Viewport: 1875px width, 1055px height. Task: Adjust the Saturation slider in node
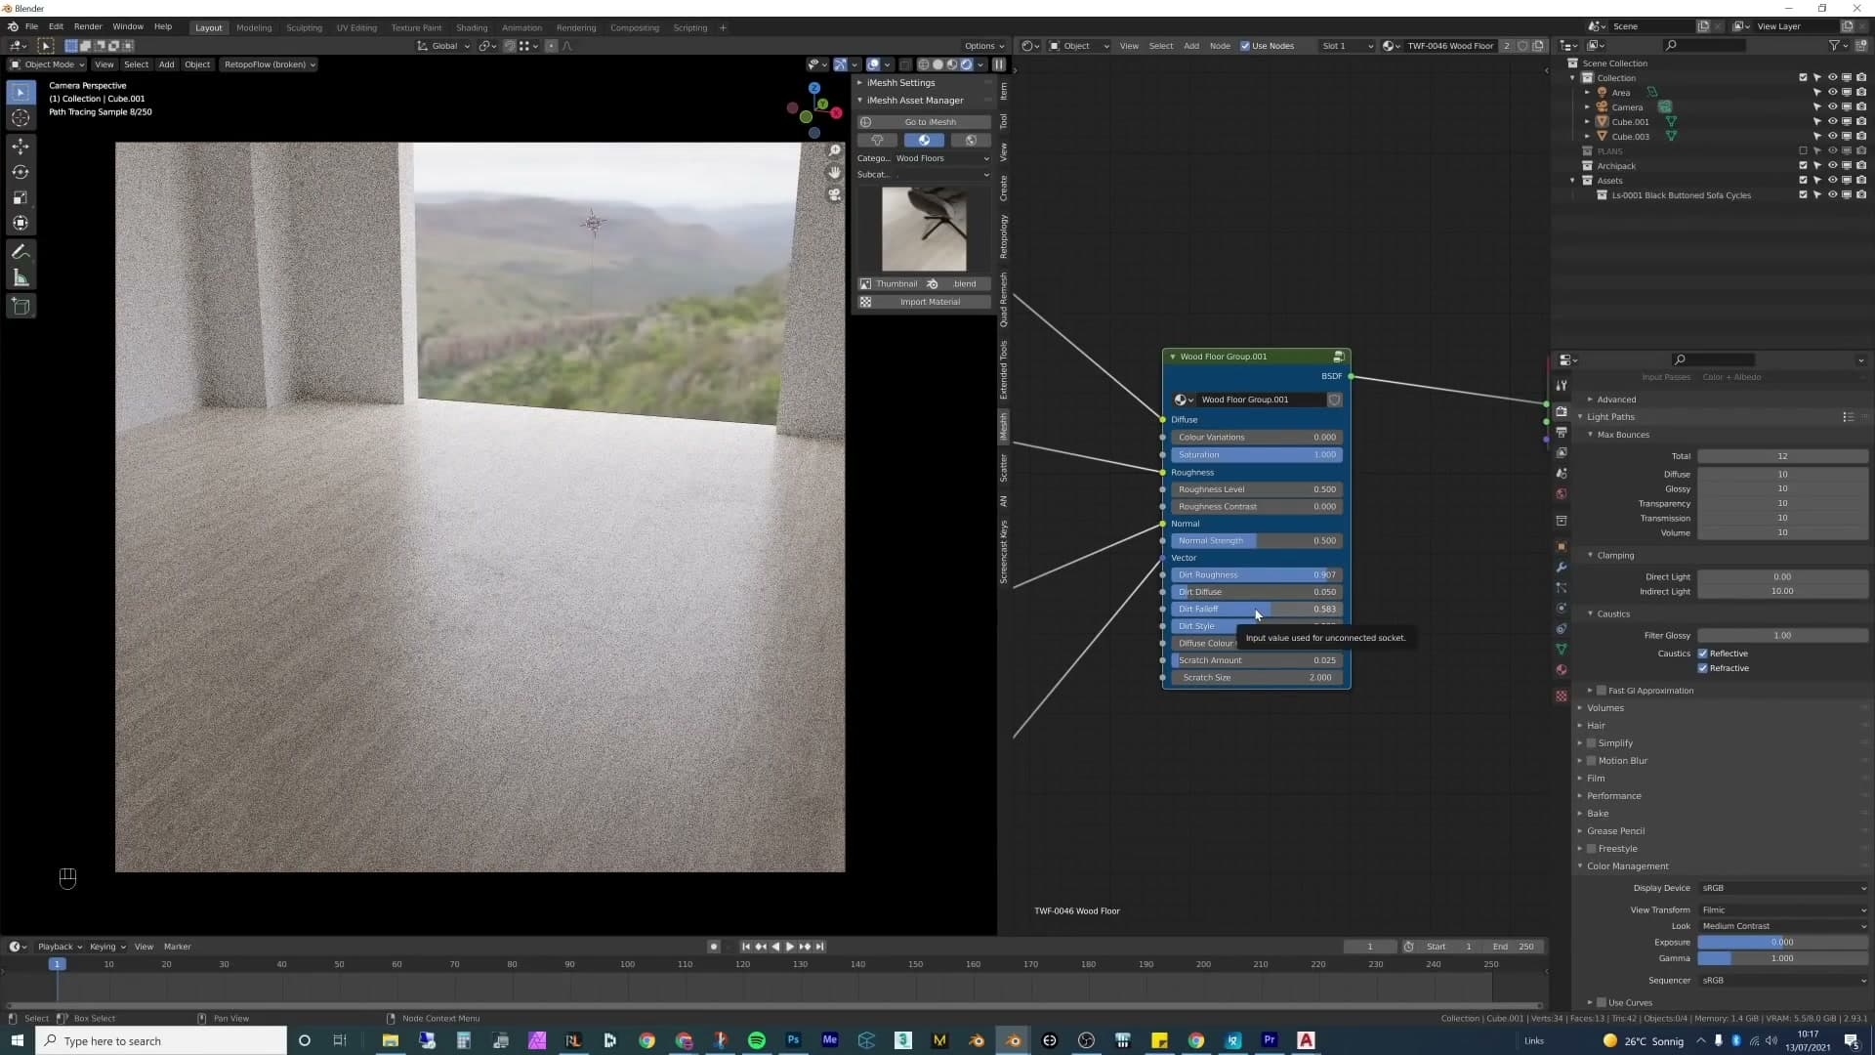pyautogui.click(x=1257, y=454)
